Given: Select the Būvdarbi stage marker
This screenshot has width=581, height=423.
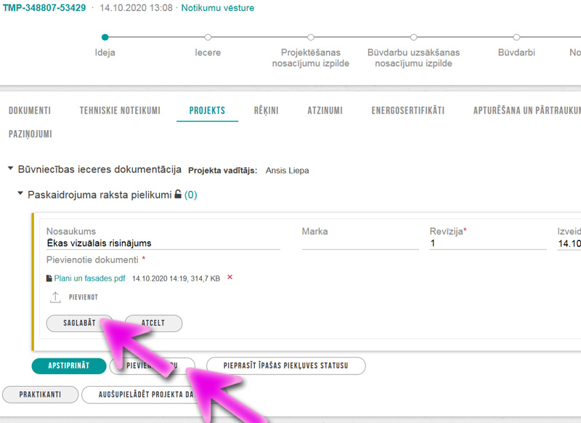Looking at the screenshot, I should coord(516,37).
